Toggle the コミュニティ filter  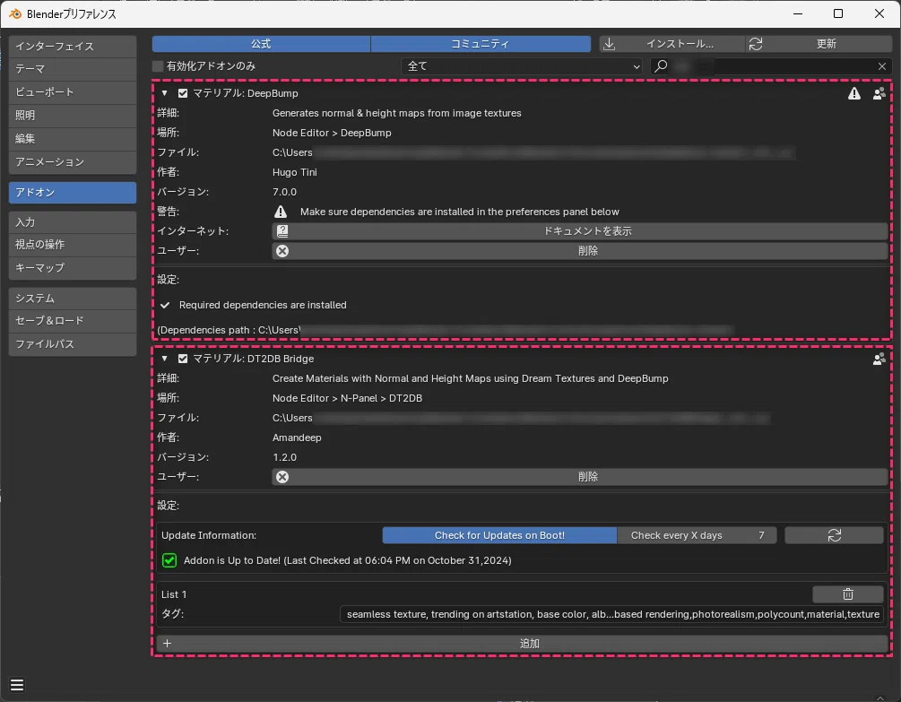click(481, 44)
